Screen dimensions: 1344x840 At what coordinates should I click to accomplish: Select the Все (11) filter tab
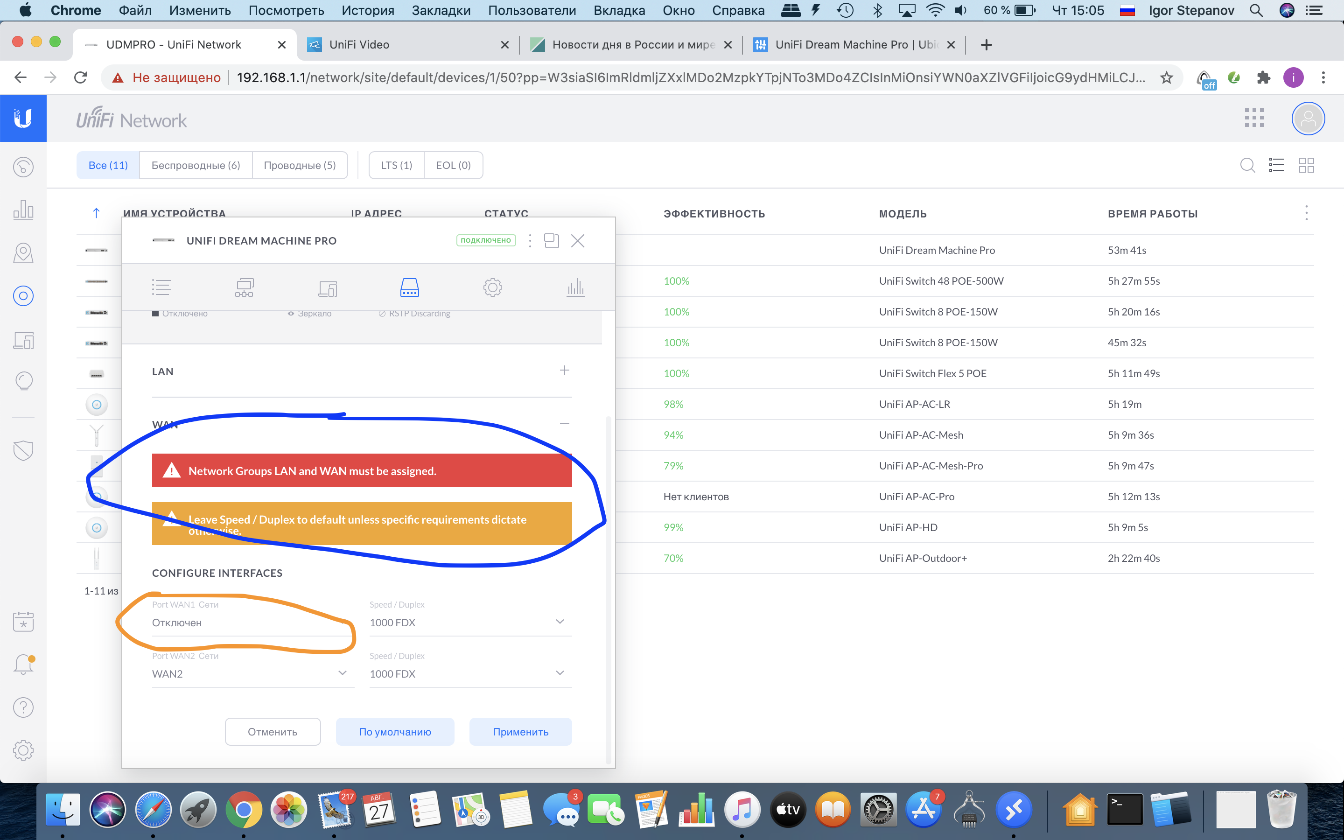click(108, 165)
